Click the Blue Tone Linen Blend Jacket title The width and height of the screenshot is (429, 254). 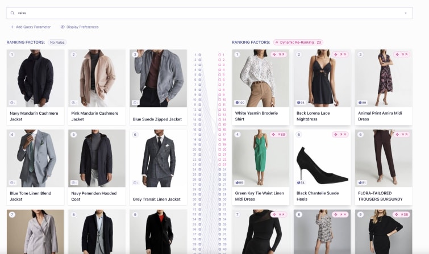tap(30, 196)
